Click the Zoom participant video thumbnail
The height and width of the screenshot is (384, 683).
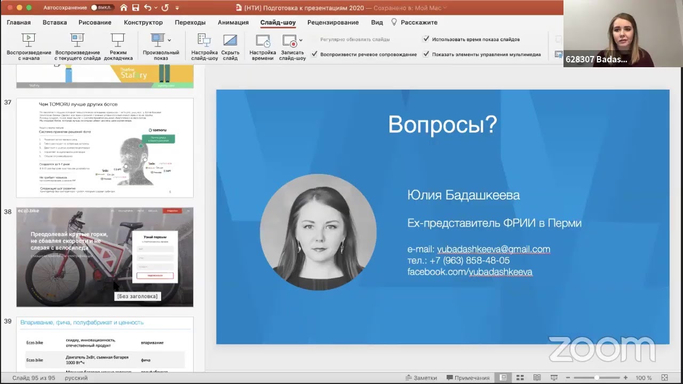coord(623,34)
